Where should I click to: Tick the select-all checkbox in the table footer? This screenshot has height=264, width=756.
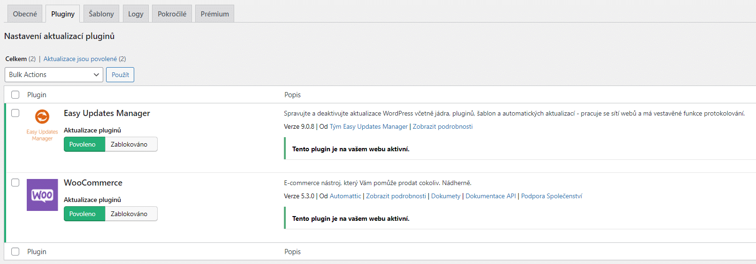pyautogui.click(x=15, y=252)
